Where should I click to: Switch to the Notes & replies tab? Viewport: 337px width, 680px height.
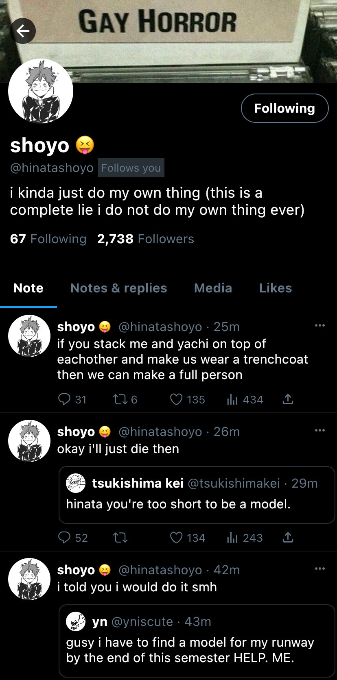click(x=118, y=288)
